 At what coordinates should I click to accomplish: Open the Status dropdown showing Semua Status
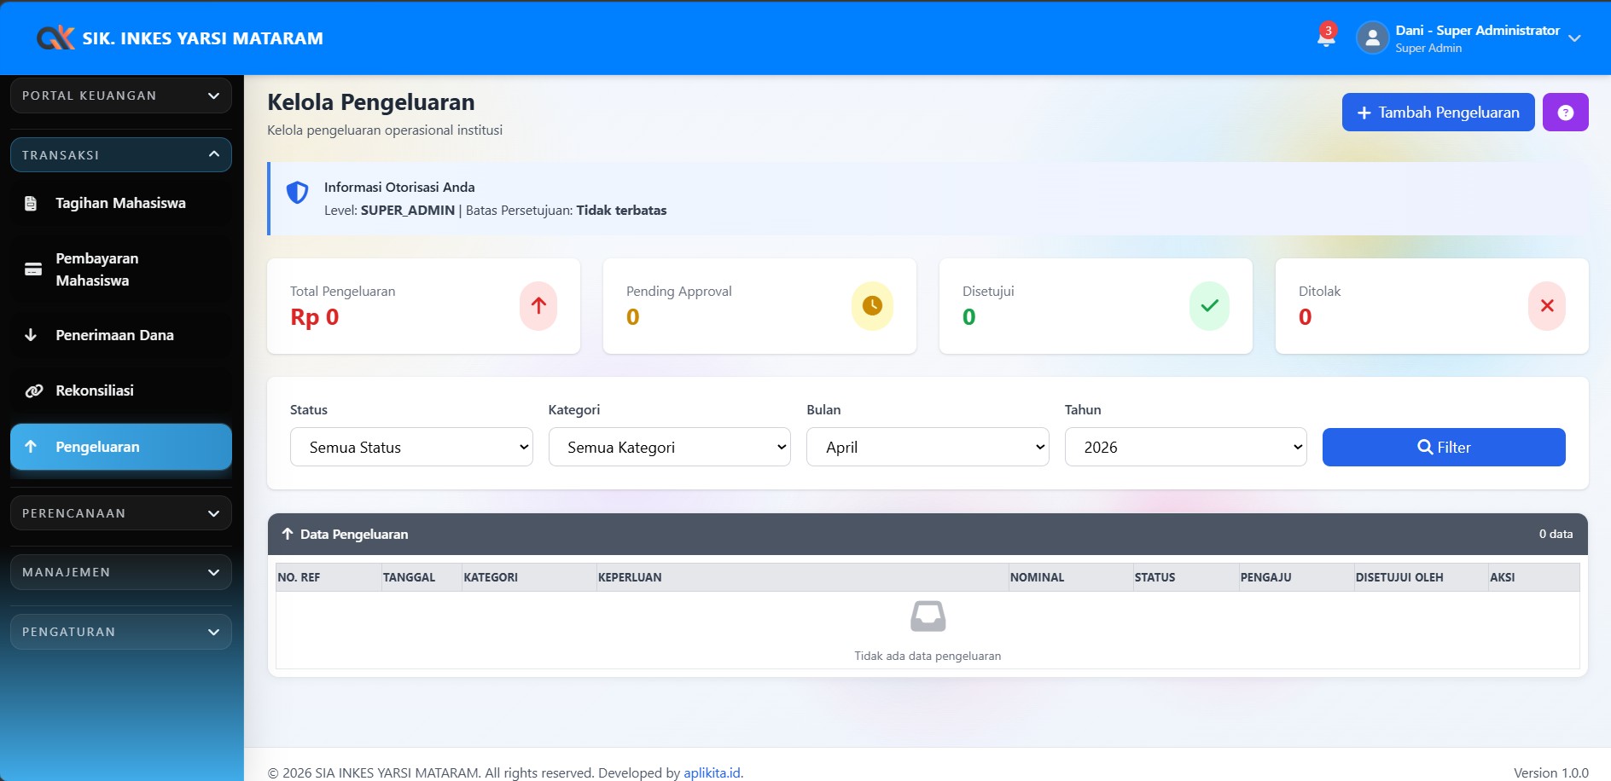point(411,448)
